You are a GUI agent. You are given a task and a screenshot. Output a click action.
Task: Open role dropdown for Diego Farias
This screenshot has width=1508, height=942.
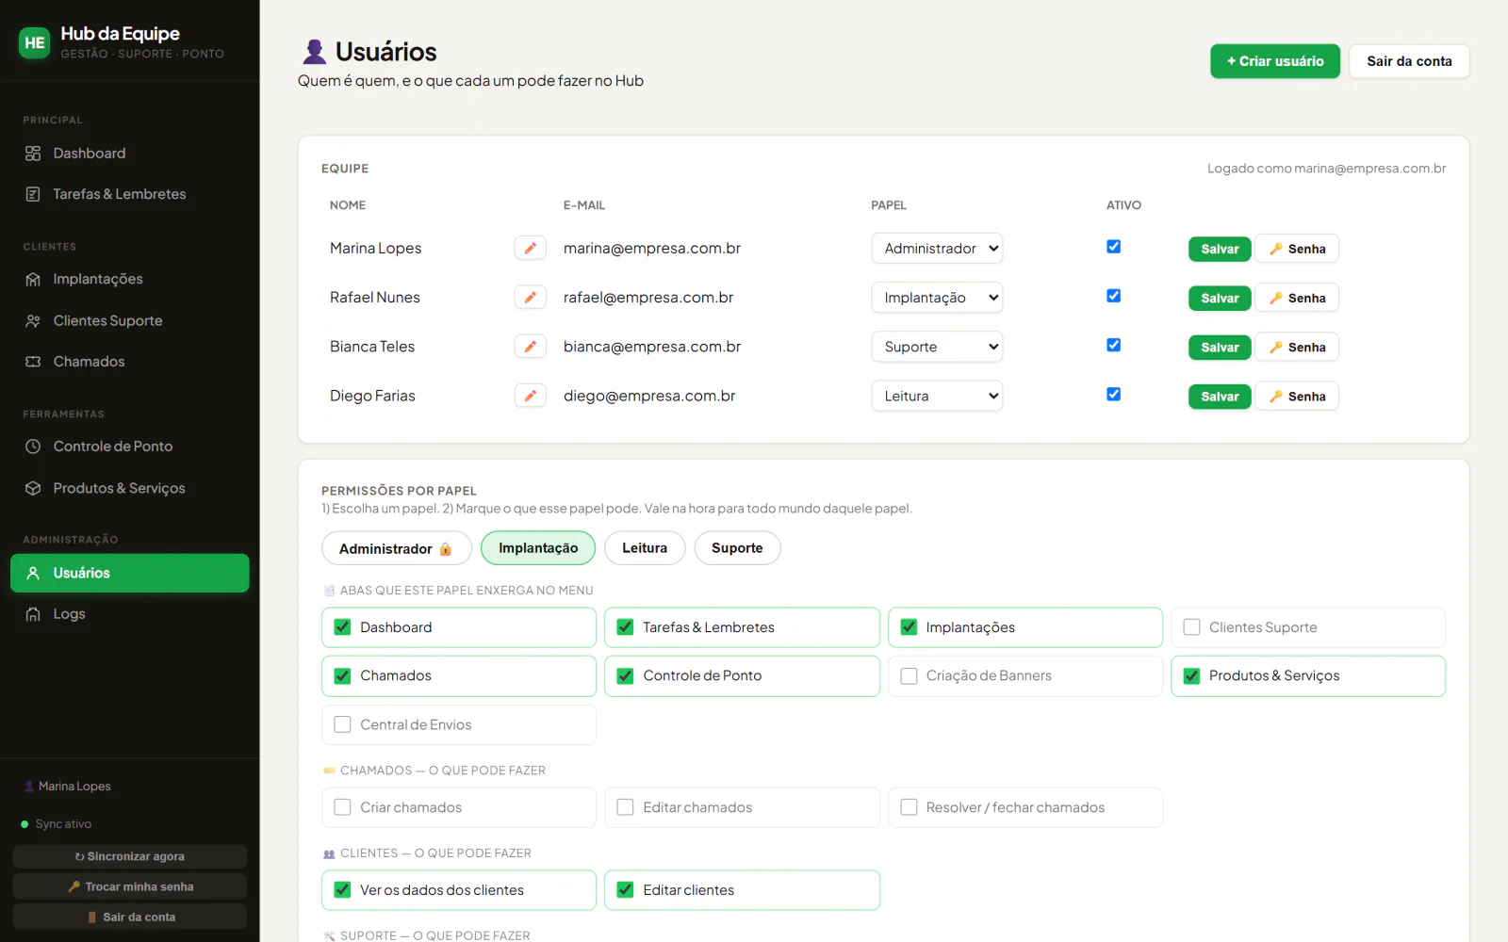coord(937,396)
